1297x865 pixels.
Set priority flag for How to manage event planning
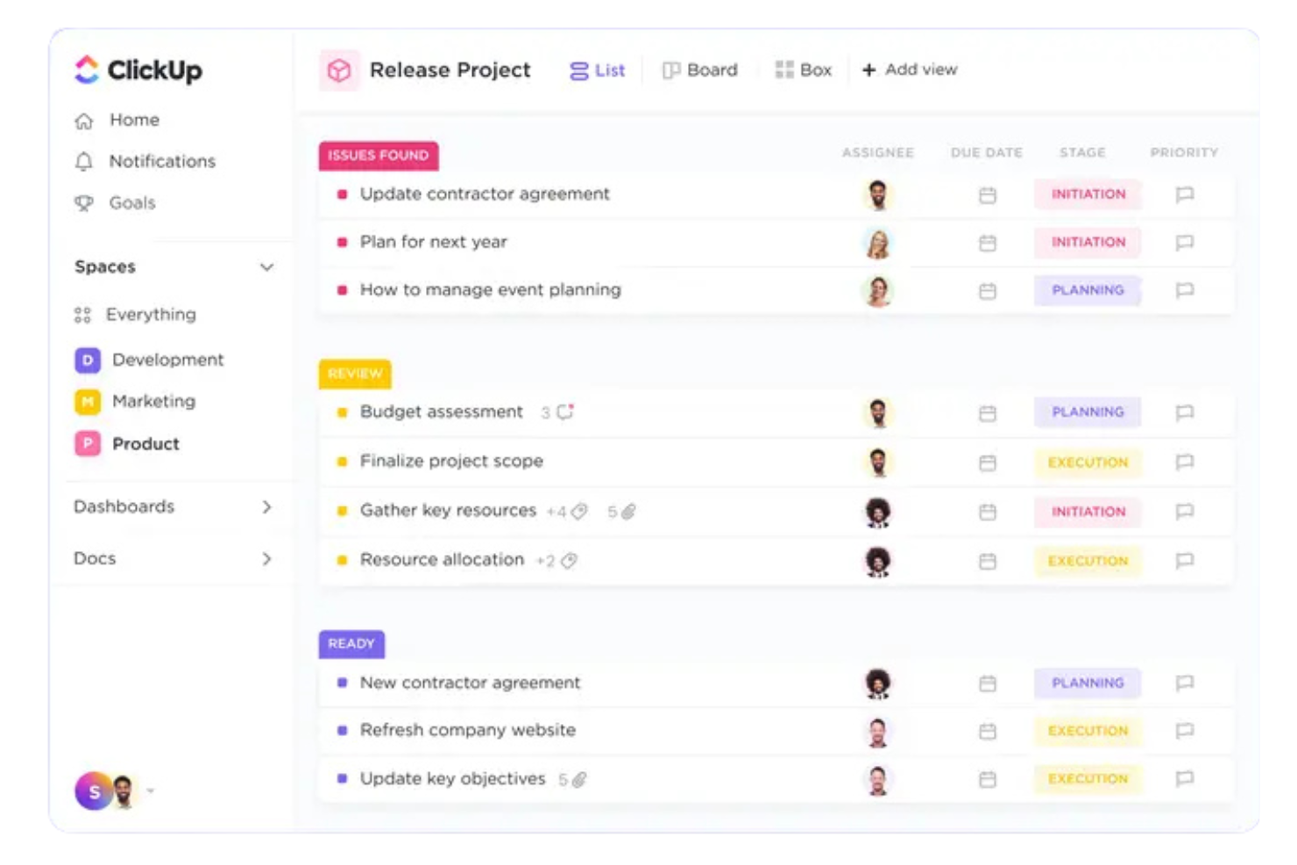coord(1185,290)
